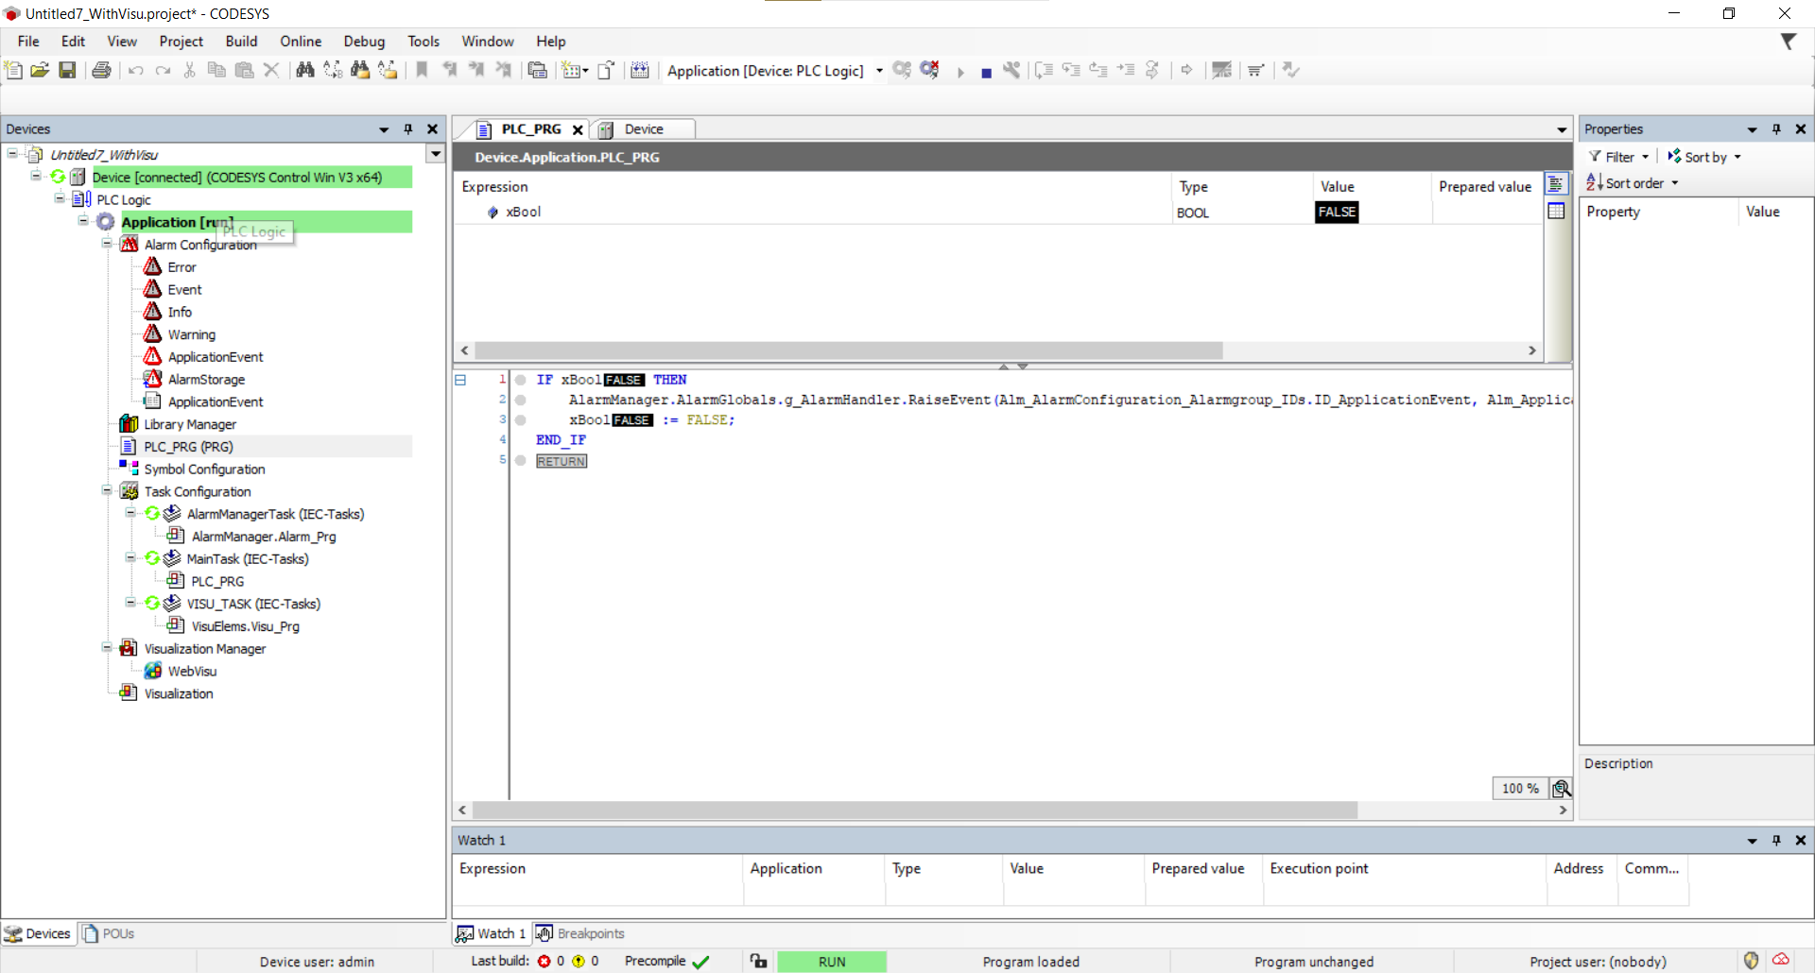1815x973 pixels.
Task: Click the RUN status indicator
Action: [x=832, y=962]
